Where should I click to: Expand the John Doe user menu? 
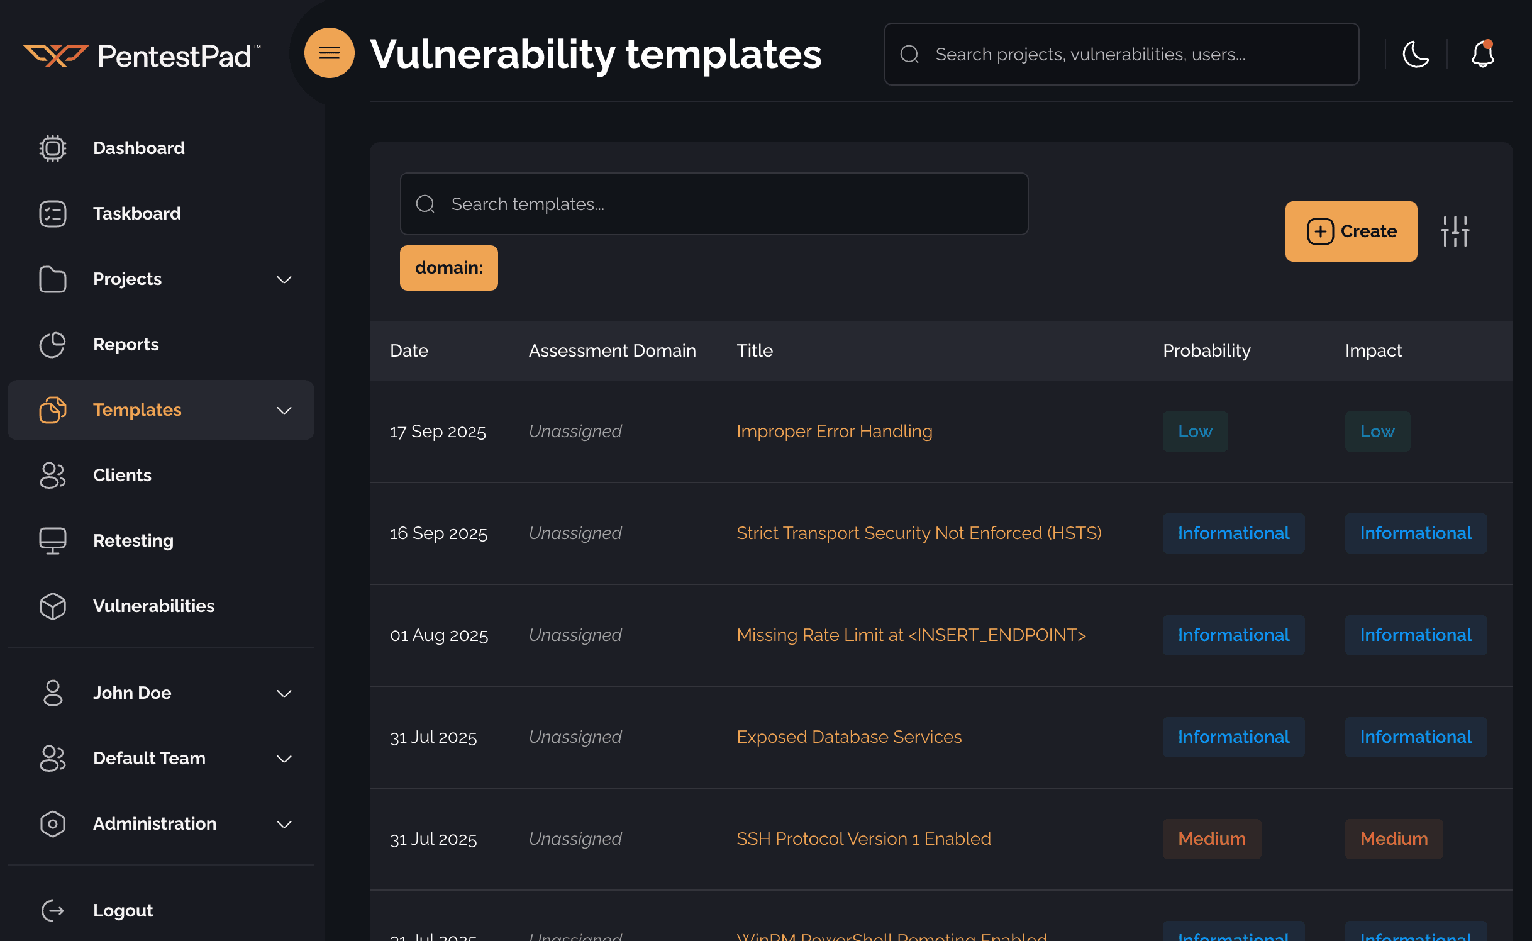[x=285, y=693]
